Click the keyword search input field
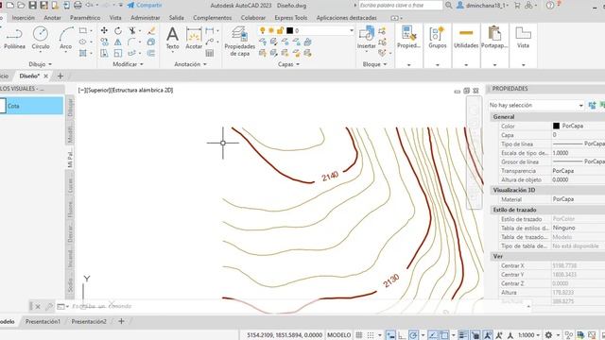 click(401, 6)
